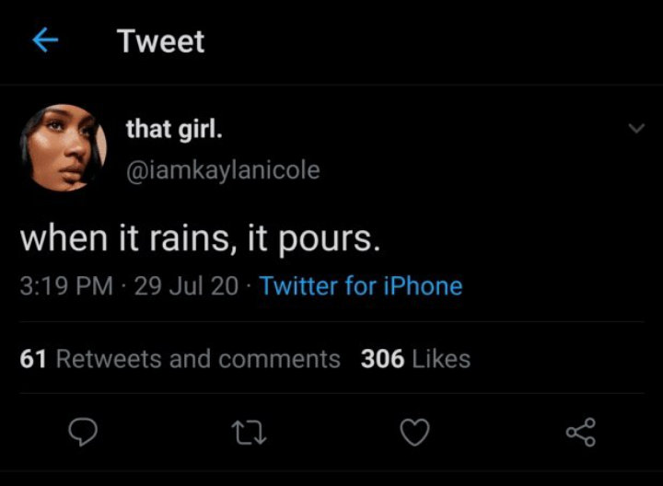The image size is (663, 486).
Task: Expand tweet options chevron menu
Action: (x=636, y=128)
